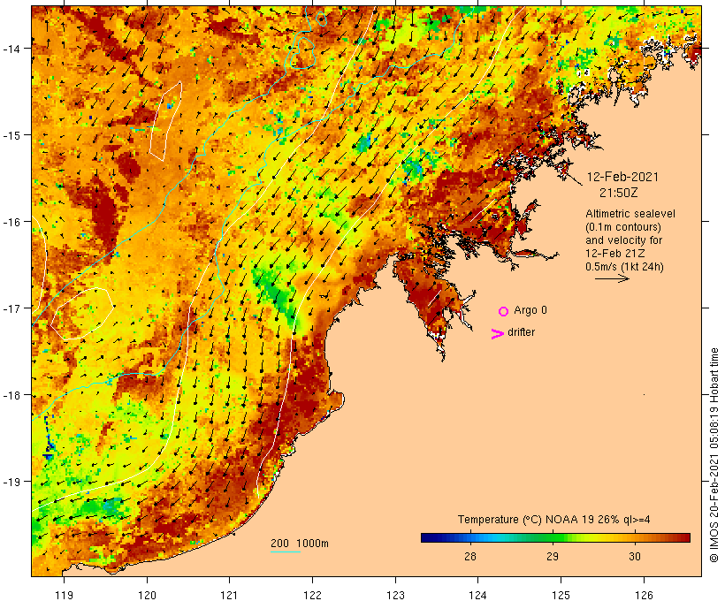The image size is (725, 601).
Task: Click the temperature color bar
Action: [555, 537]
